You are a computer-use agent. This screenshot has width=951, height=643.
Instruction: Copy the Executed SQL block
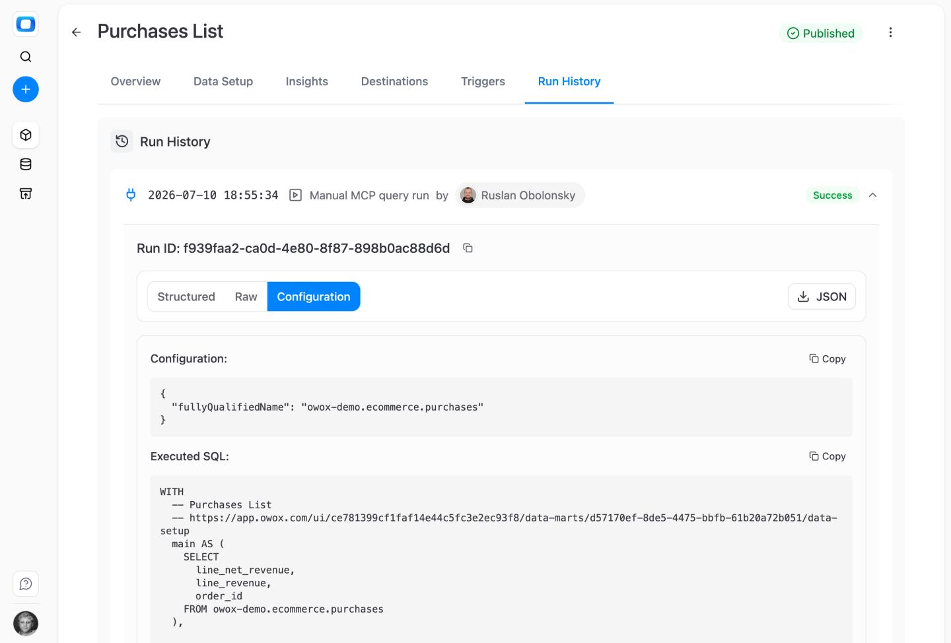point(828,456)
